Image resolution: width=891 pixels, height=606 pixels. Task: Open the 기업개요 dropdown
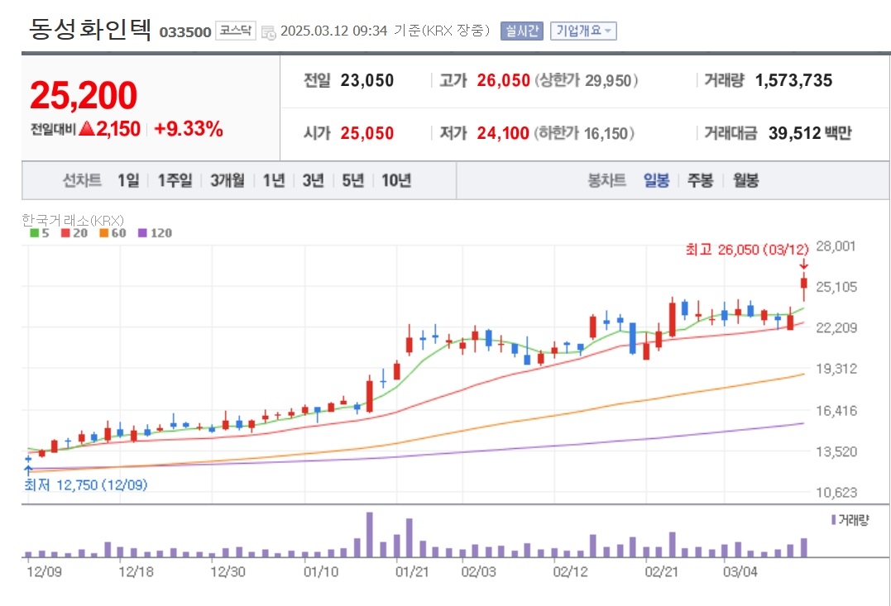point(584,31)
